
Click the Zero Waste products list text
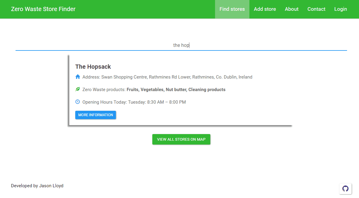coord(154,90)
